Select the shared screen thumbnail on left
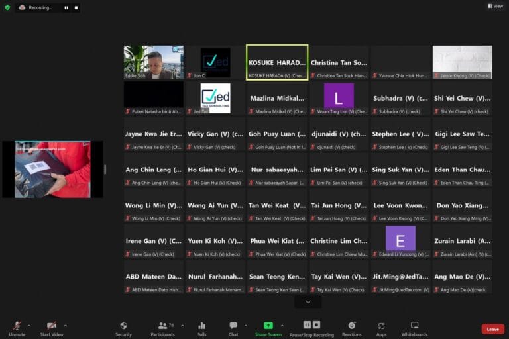The height and width of the screenshot is (339, 509). coord(52,169)
